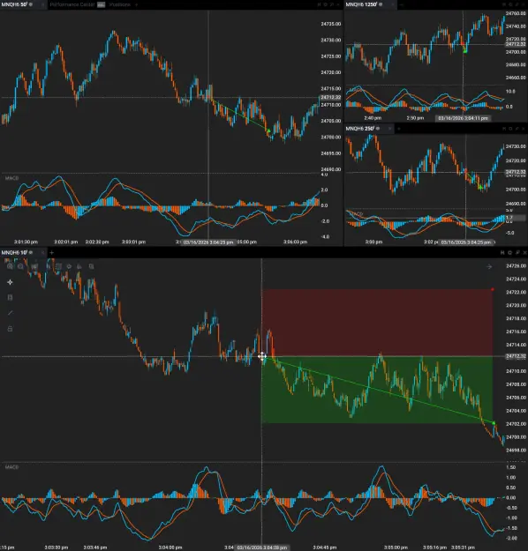Click the copy icon ending the bottom chart toolbar
The image size is (528, 551).
point(91,266)
